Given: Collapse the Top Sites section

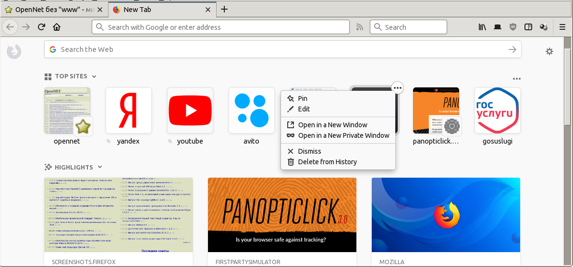Looking at the screenshot, I should click(x=94, y=76).
